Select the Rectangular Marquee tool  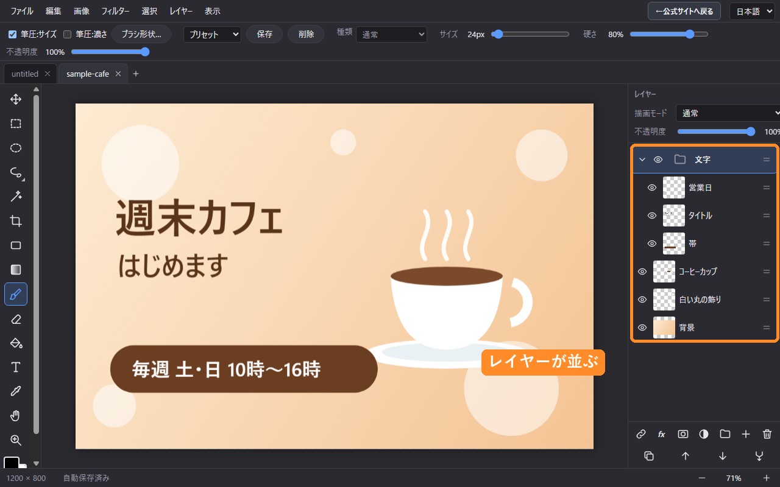coord(16,124)
